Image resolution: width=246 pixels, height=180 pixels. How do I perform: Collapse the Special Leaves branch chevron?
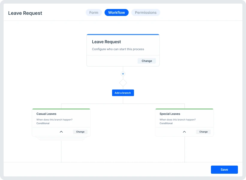(184, 132)
